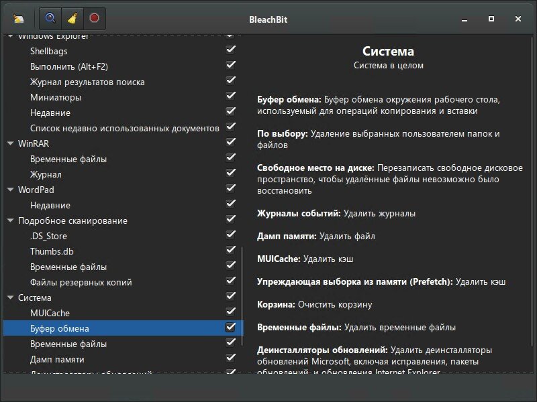Uncheck Файлы резервных копий checkbox
Screen dimensions: 537x402
click(230, 281)
